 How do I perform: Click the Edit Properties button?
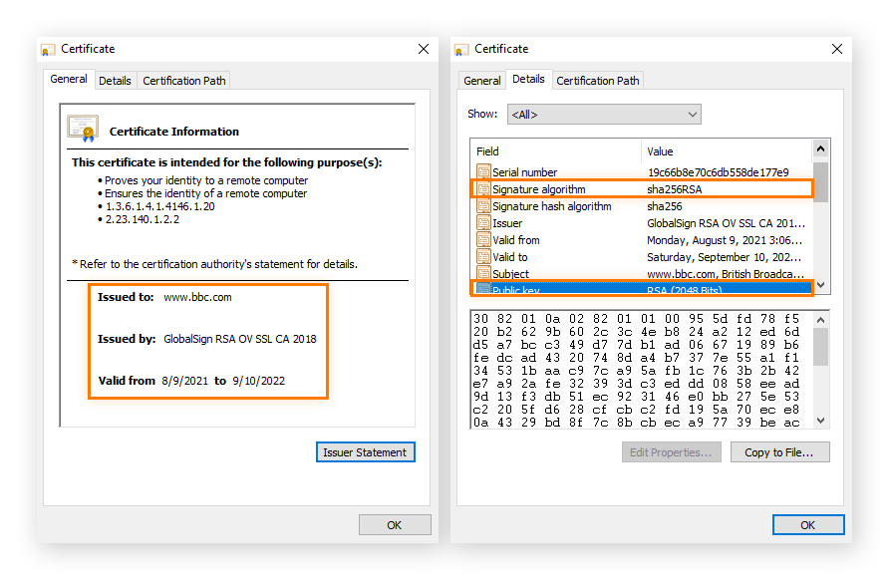click(671, 452)
